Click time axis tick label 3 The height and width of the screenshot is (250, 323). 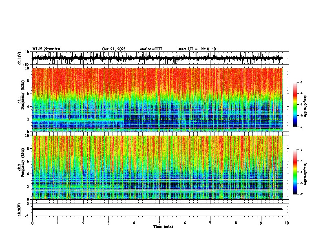108,223
